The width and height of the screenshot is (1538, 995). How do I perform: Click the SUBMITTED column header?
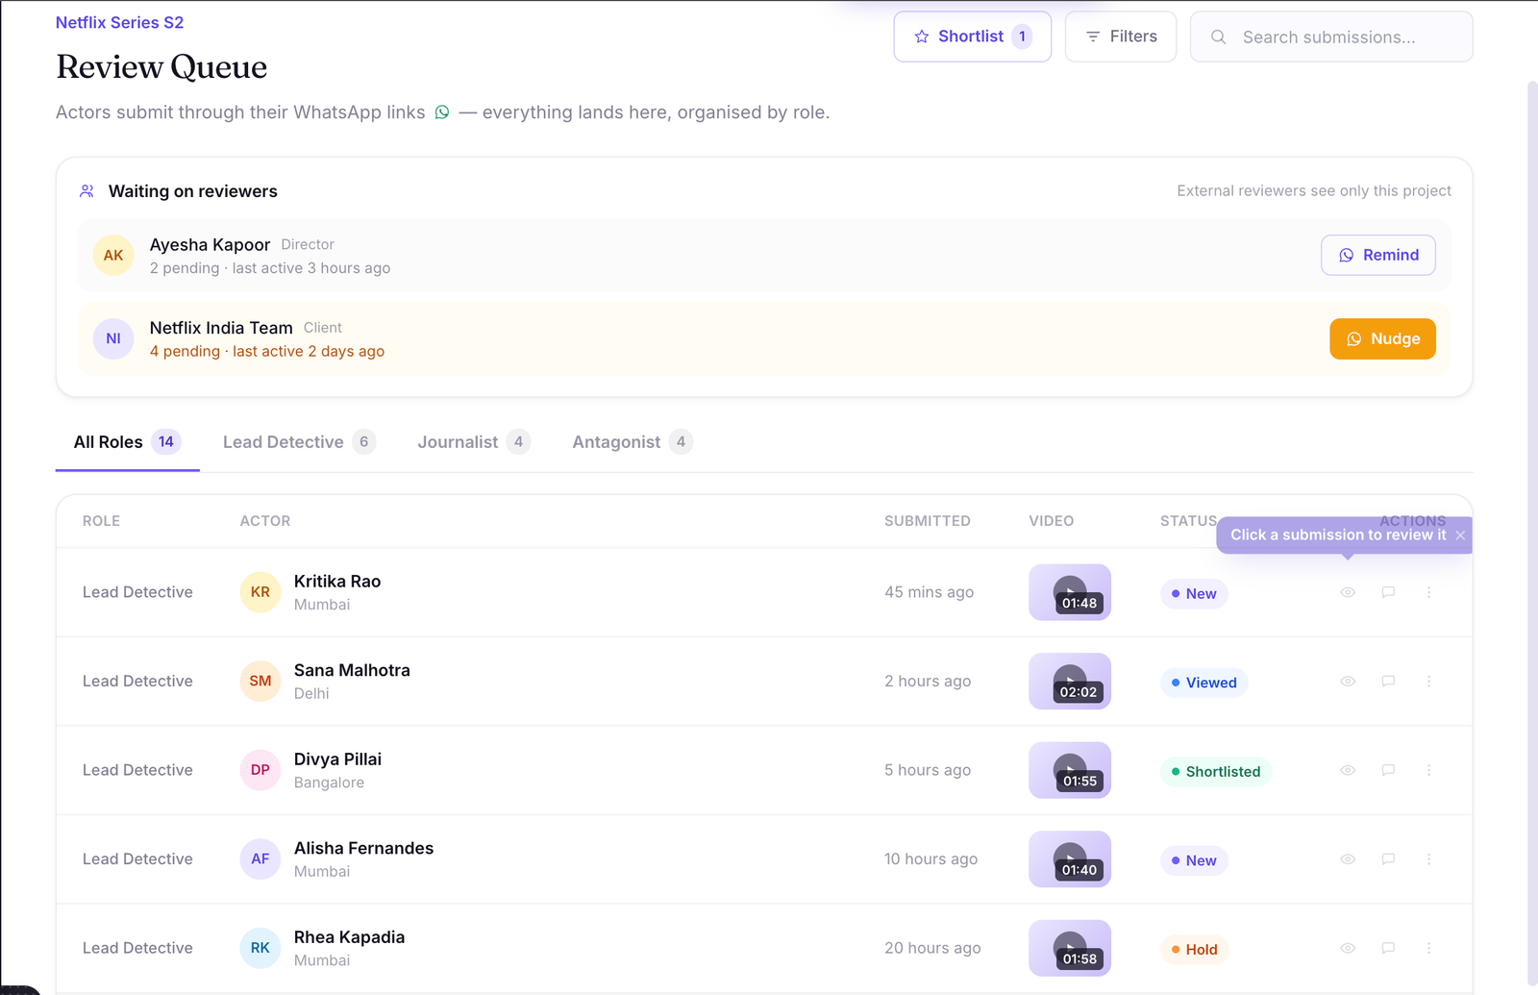928,521
